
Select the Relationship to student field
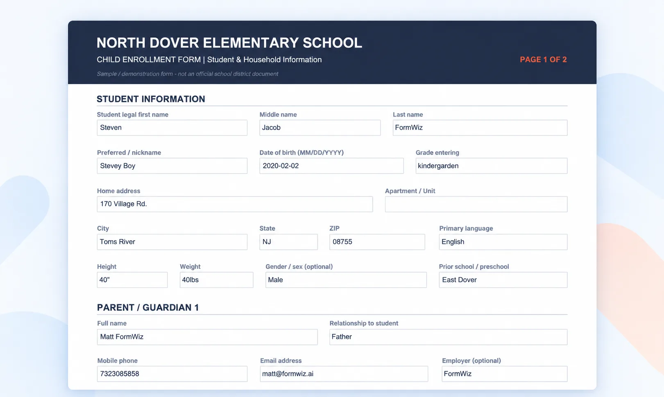click(x=449, y=337)
